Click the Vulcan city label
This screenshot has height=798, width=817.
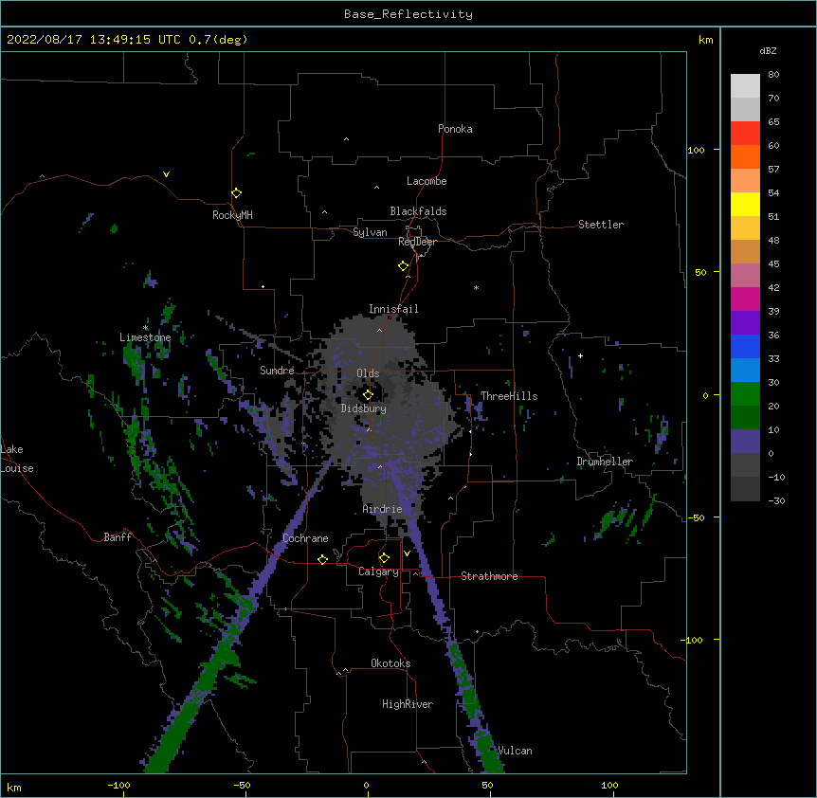[515, 751]
